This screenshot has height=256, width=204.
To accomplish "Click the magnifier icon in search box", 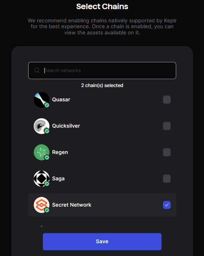I will [37, 70].
